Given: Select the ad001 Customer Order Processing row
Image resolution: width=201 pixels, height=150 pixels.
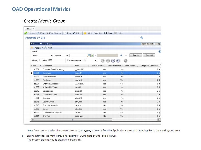Looking at the screenshot, I should 96,69.
